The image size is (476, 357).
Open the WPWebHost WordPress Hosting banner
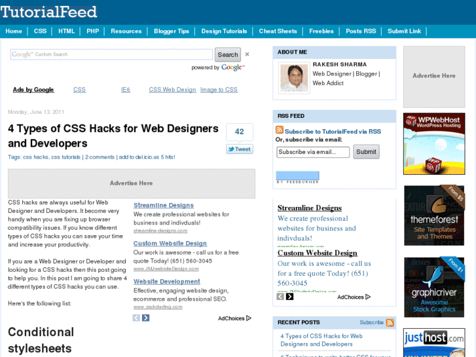(x=434, y=143)
